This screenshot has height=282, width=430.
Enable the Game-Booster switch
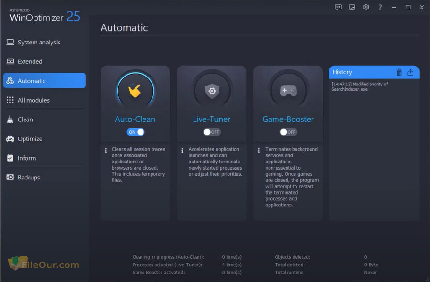[288, 132]
